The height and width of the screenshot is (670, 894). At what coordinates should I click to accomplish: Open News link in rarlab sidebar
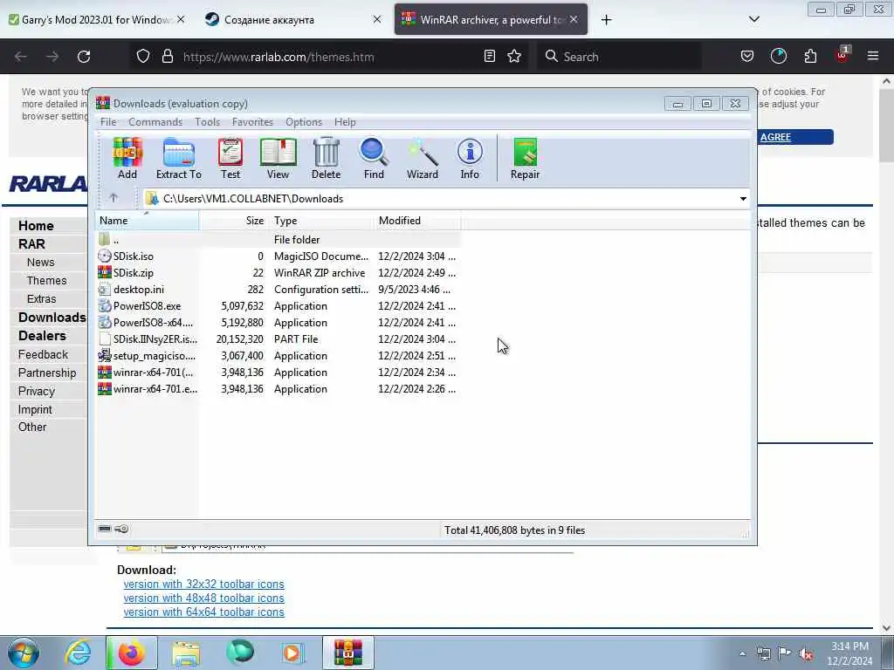pyautogui.click(x=40, y=262)
